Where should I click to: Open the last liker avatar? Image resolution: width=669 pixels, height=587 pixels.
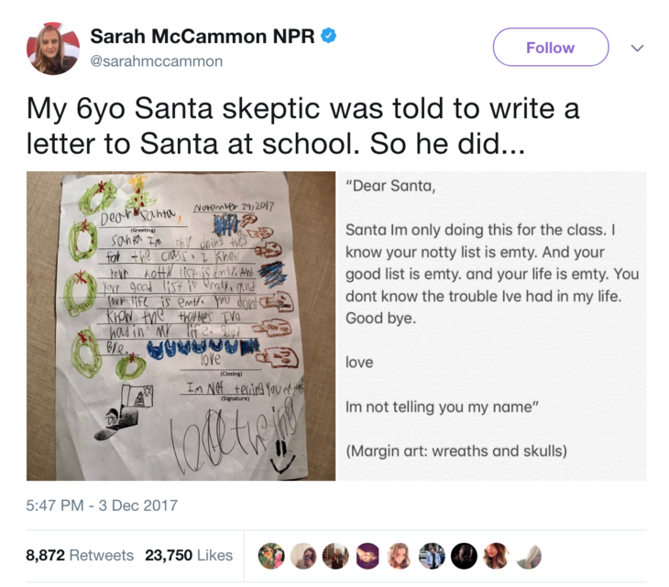pyautogui.click(x=528, y=556)
